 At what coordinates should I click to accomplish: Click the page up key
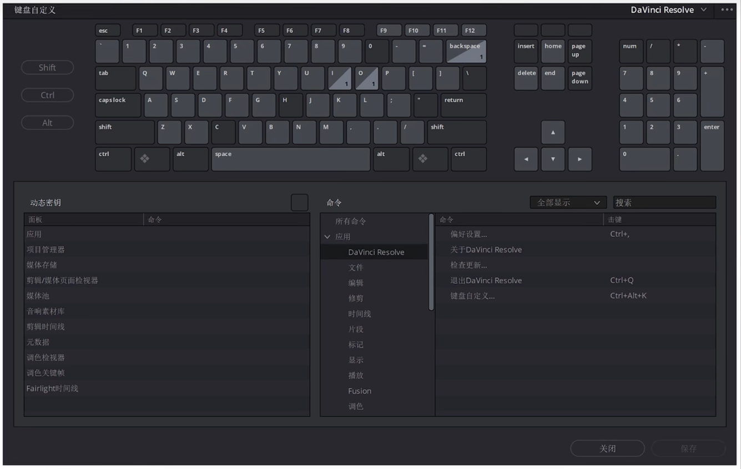(580, 51)
